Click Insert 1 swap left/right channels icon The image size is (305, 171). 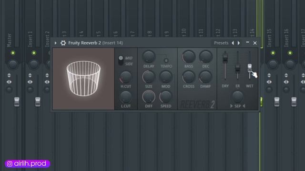tap(30, 82)
